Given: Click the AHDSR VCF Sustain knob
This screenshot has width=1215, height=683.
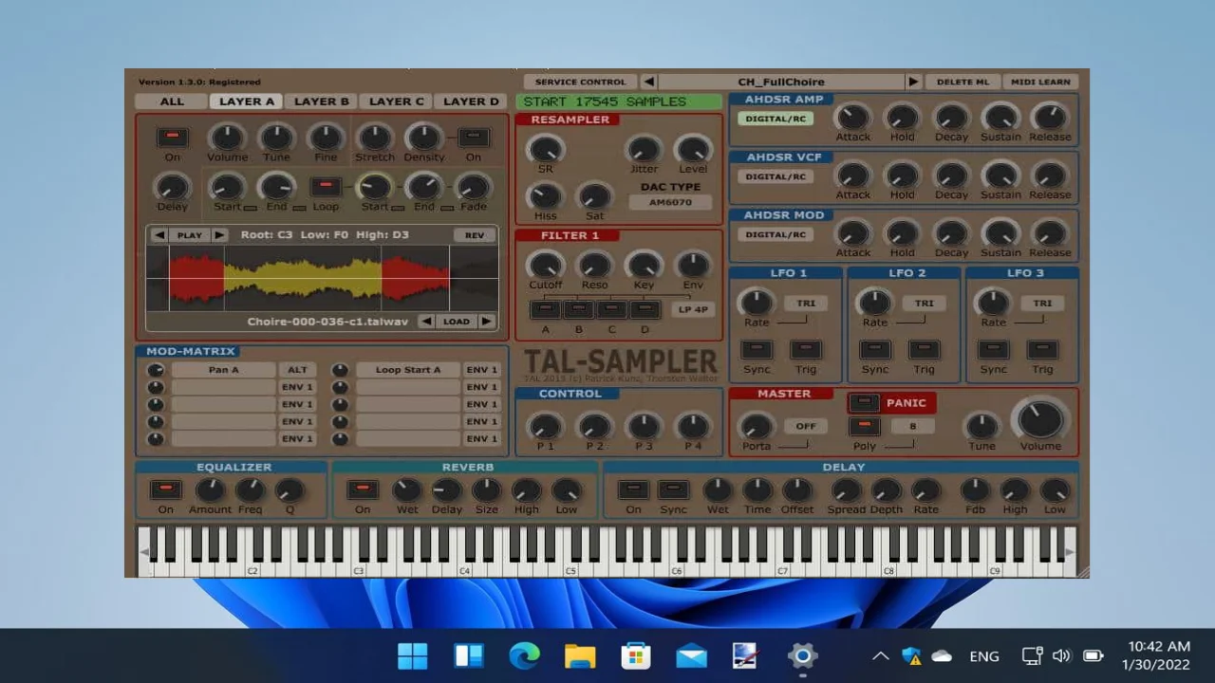Looking at the screenshot, I should [1000, 175].
